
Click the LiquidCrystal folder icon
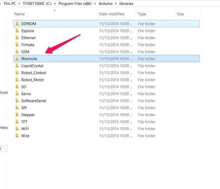point(17,65)
